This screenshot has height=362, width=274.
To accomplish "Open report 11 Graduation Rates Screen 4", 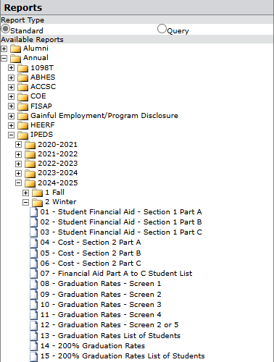I will point(101,315).
